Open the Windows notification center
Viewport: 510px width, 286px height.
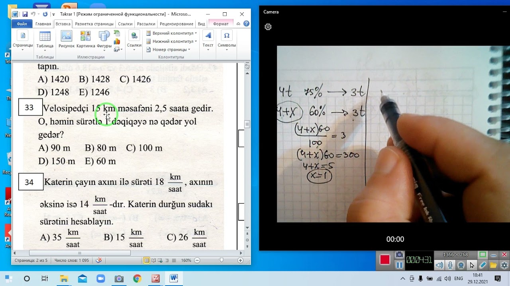pos(498,278)
